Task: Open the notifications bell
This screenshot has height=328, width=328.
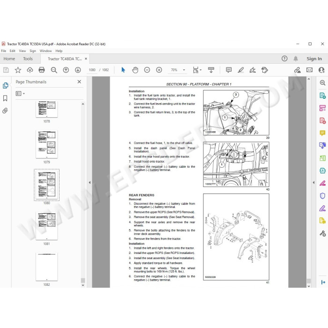Action: [x=296, y=59]
